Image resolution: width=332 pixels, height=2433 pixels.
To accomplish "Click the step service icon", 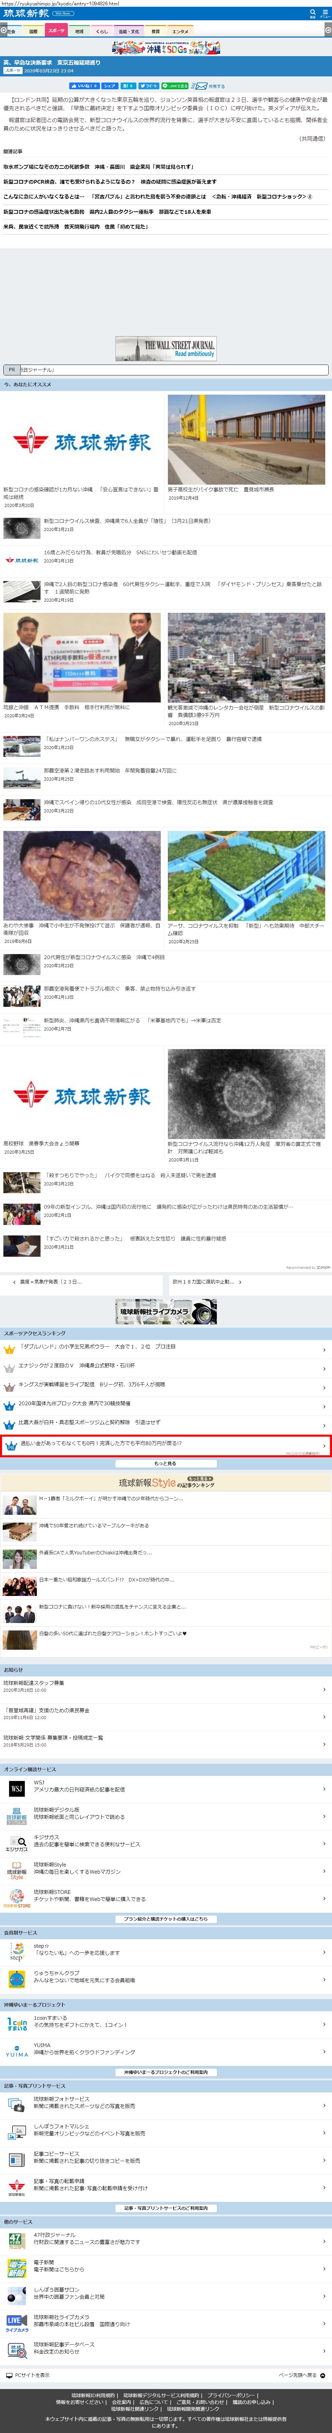I will coord(16,1951).
